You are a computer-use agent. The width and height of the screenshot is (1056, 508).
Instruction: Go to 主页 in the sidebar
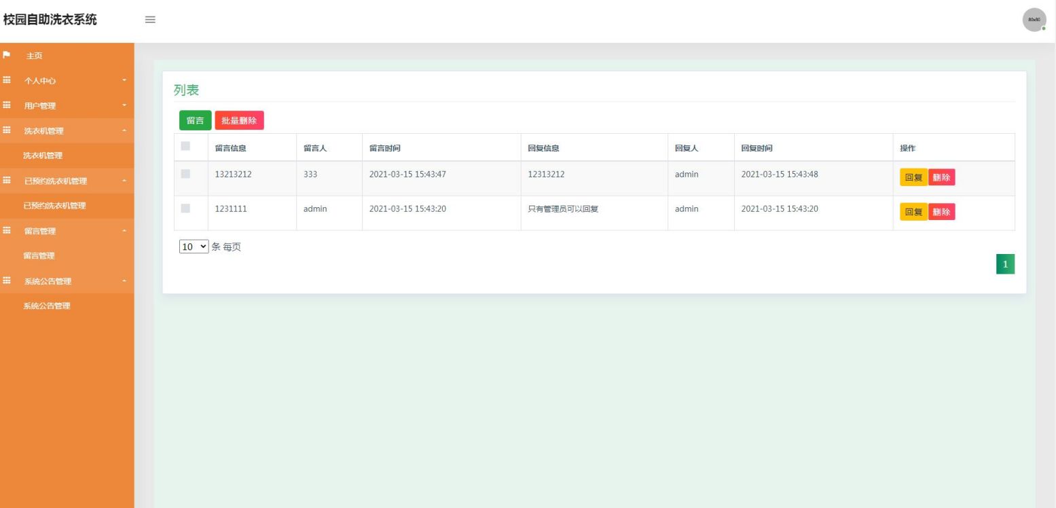tap(34, 56)
